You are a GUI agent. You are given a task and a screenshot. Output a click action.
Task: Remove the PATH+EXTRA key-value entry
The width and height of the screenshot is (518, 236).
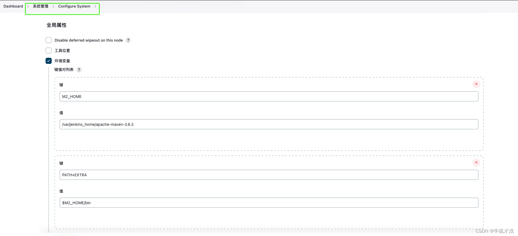pos(476,162)
